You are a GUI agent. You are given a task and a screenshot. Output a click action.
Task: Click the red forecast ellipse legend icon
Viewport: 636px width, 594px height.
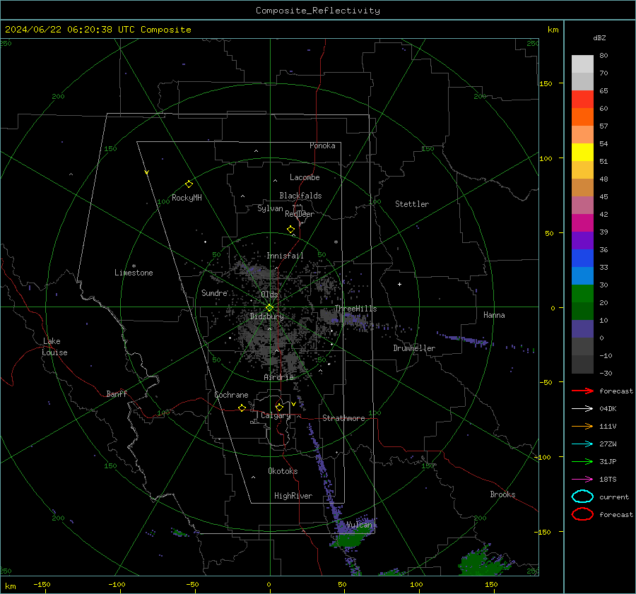[x=582, y=514]
